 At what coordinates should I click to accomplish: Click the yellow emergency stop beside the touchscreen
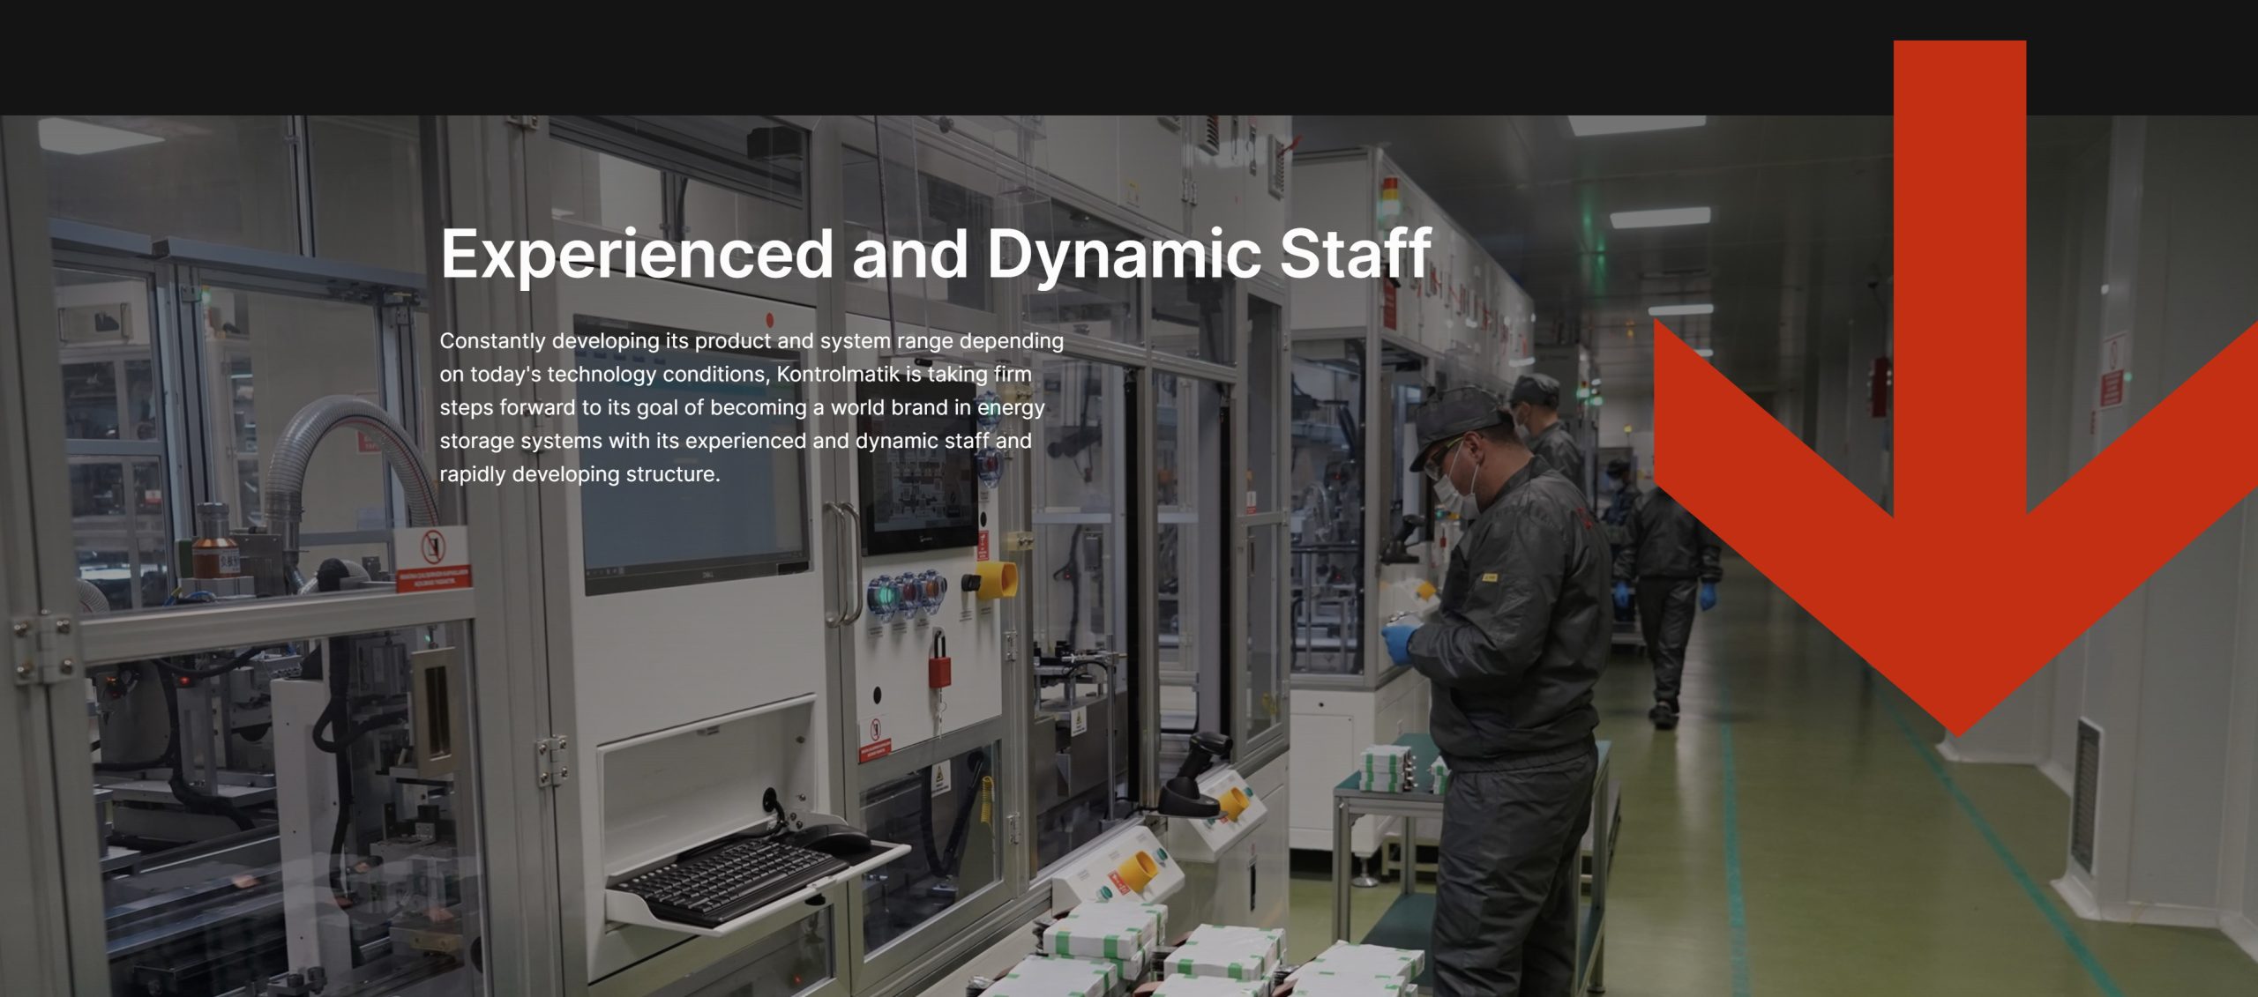(x=998, y=581)
